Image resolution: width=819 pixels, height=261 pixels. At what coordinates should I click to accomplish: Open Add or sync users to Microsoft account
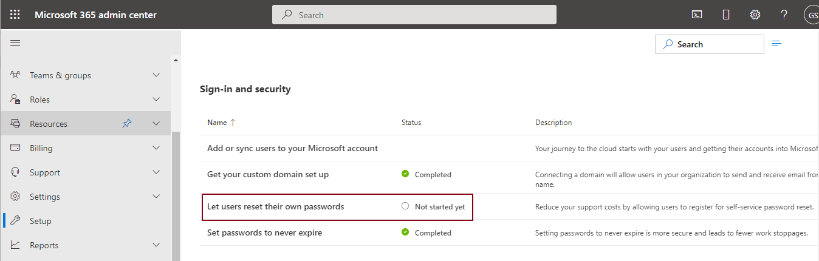(292, 148)
